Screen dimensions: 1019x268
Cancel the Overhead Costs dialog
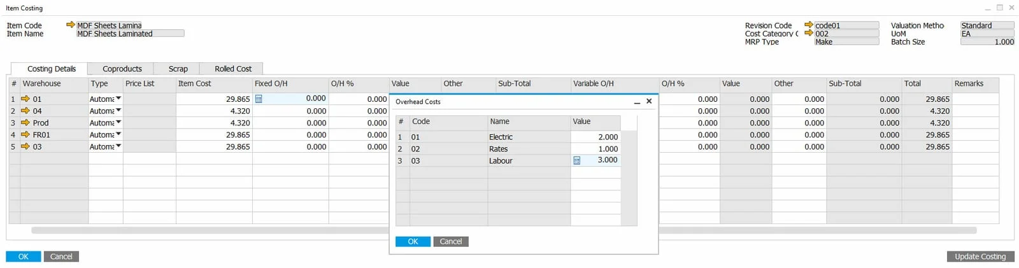point(451,241)
